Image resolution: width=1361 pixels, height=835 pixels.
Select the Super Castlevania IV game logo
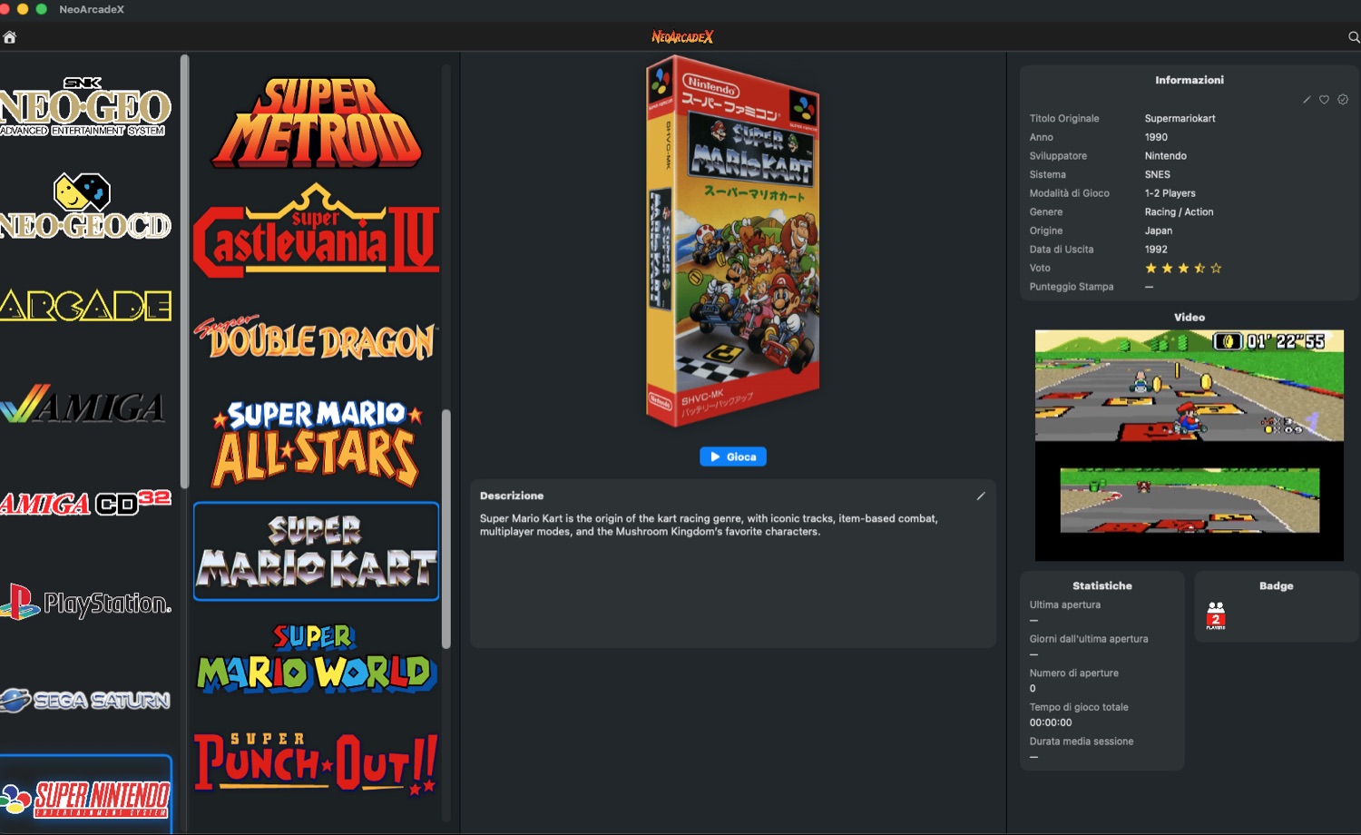pos(317,231)
